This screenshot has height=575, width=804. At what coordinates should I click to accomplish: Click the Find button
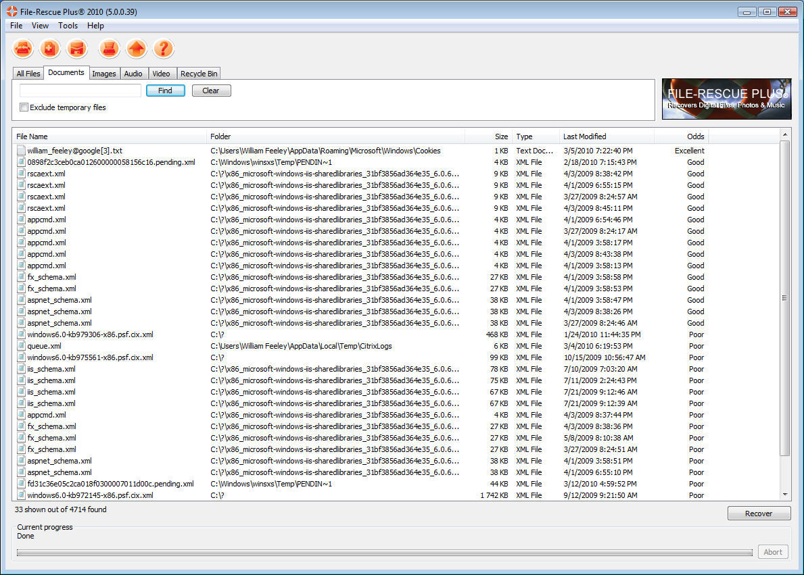click(x=165, y=91)
